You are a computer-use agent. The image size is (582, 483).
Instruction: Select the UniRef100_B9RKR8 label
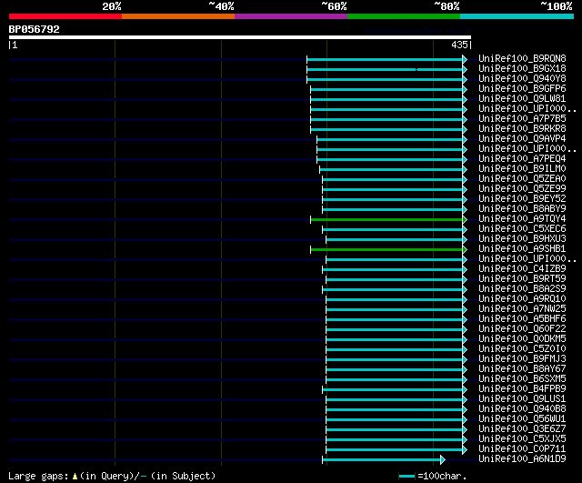click(x=522, y=128)
